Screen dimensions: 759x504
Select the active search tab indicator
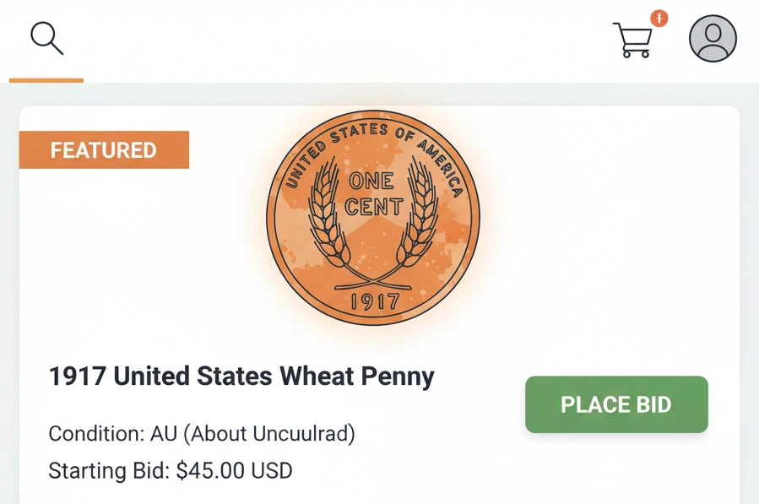point(46,81)
